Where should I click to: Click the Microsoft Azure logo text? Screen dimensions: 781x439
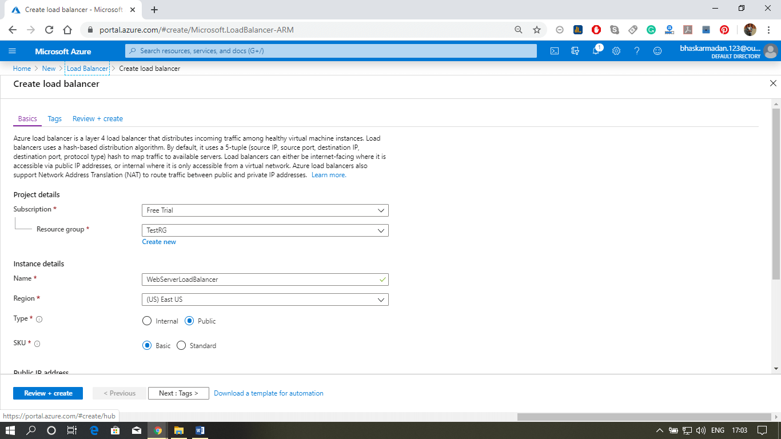coord(63,51)
